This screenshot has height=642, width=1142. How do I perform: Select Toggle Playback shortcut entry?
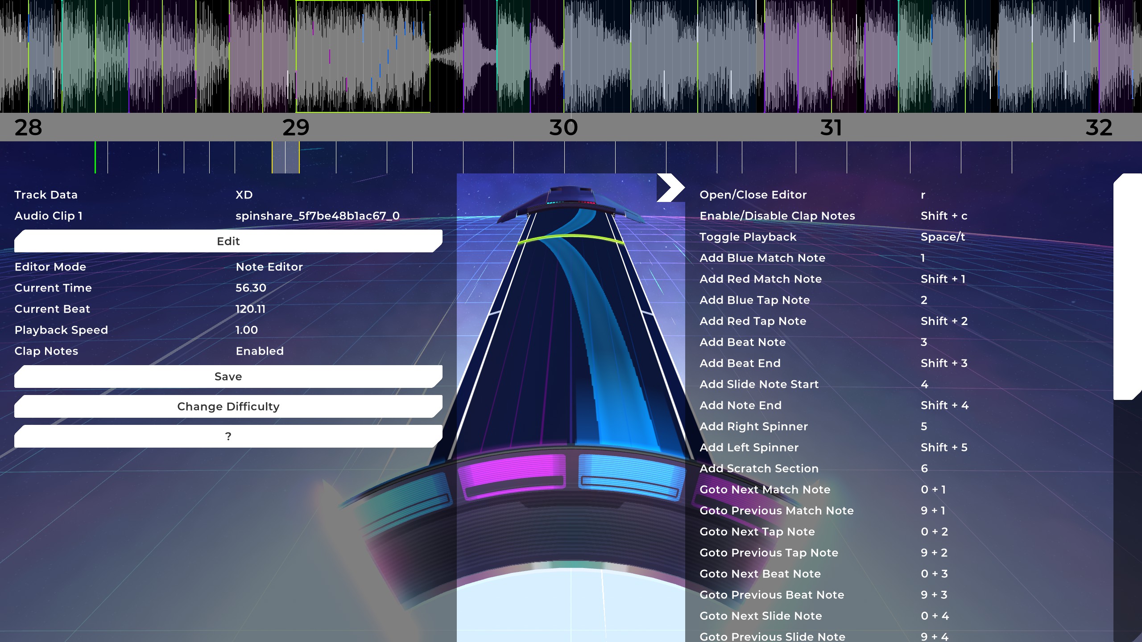(748, 237)
